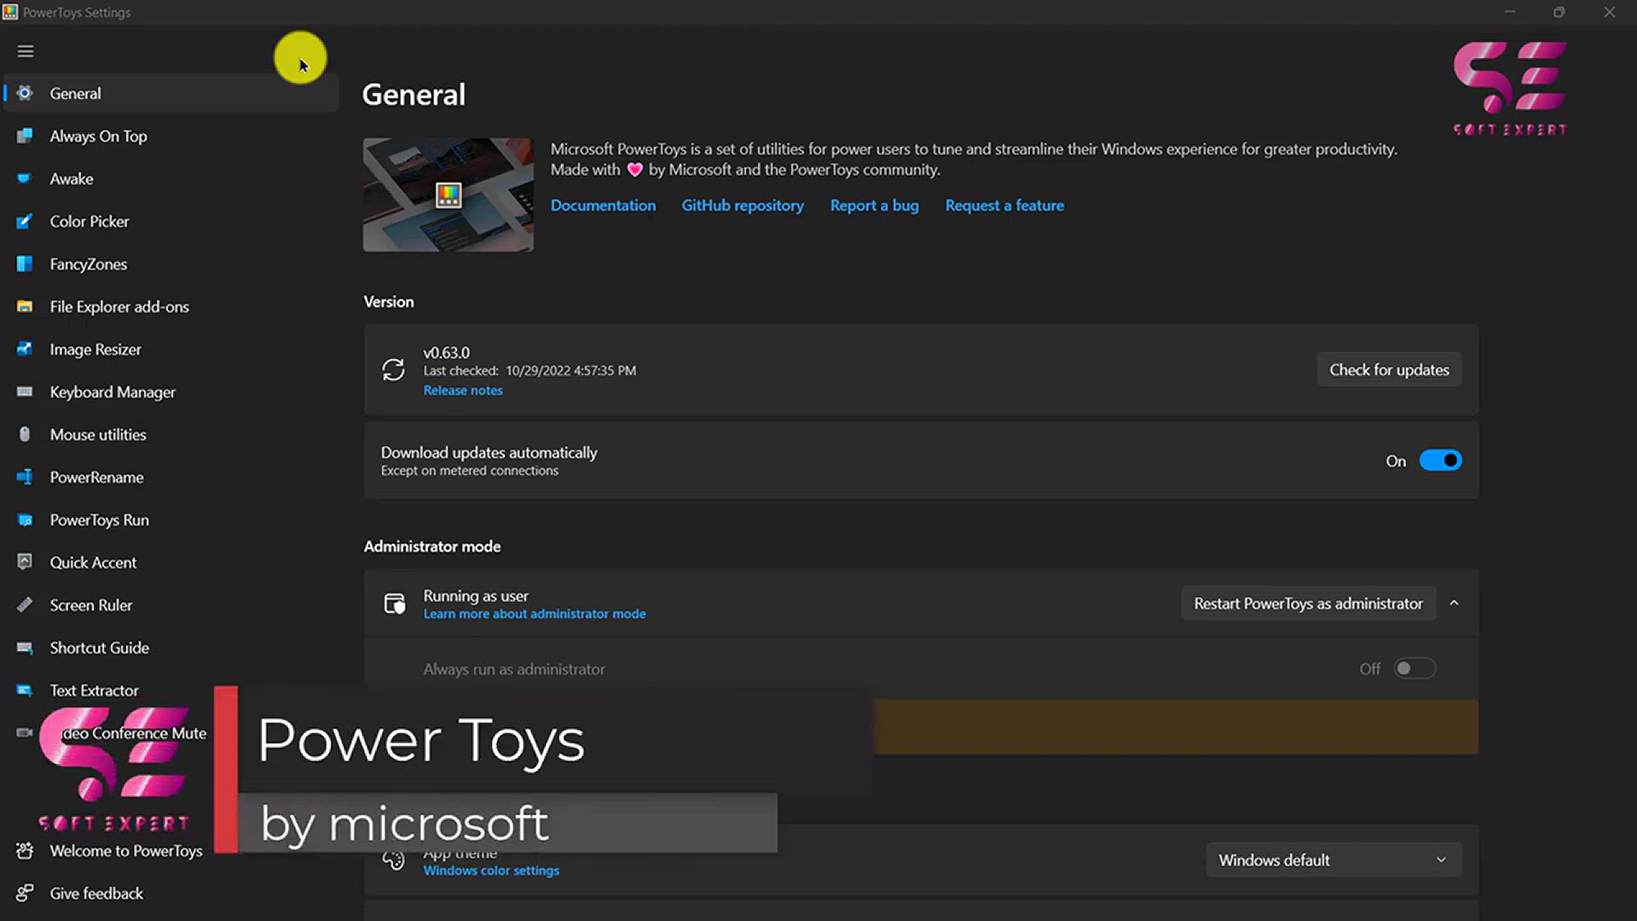Open PowerToys Run settings
The height and width of the screenshot is (921, 1637).
pyautogui.click(x=171, y=519)
